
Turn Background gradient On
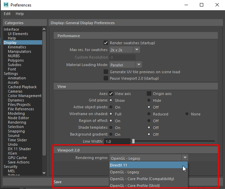[111, 134]
